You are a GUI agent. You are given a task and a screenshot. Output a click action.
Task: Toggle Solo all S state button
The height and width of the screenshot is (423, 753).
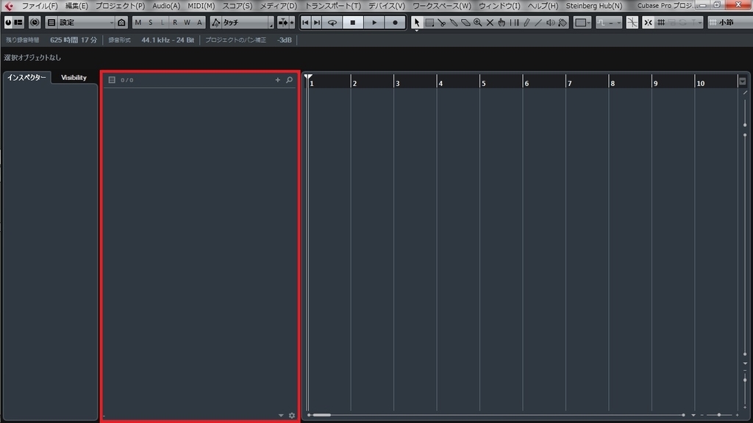point(150,23)
